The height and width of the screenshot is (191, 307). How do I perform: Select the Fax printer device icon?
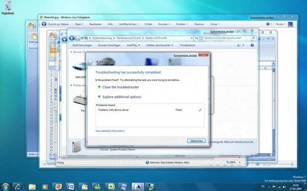[80, 102]
